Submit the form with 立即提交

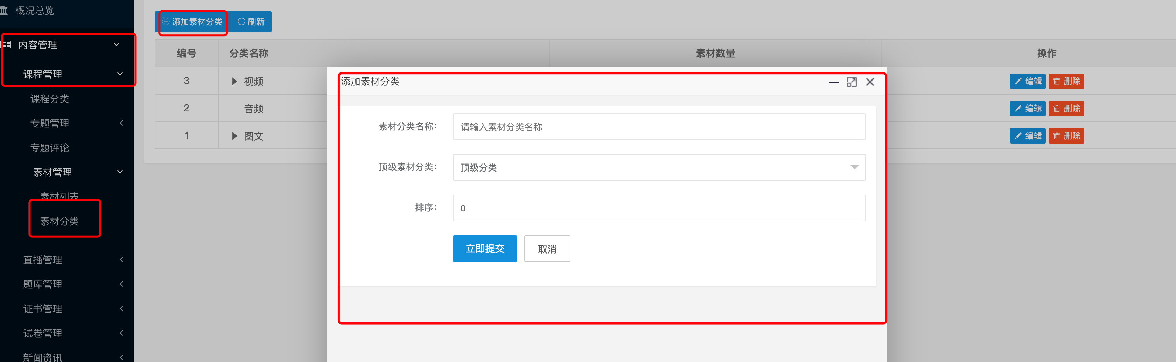485,249
